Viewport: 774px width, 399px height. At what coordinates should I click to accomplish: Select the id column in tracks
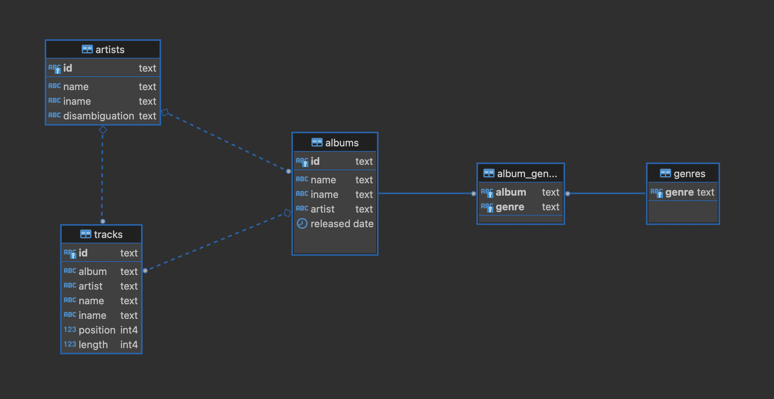[x=101, y=253]
